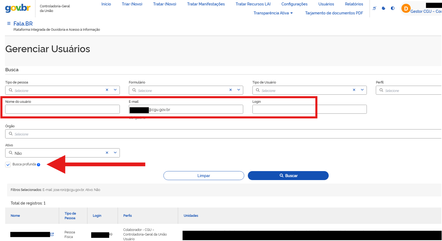Click the orange D user avatar
The image size is (442, 241).
(406, 8)
